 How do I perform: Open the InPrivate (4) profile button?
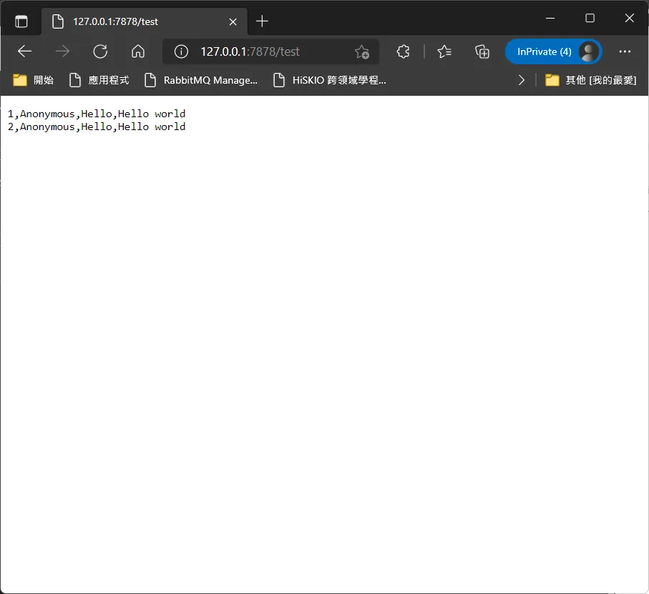(553, 51)
